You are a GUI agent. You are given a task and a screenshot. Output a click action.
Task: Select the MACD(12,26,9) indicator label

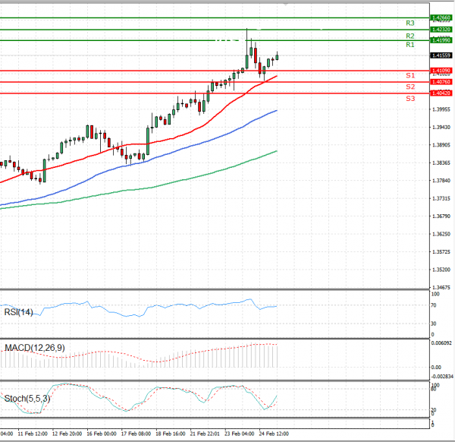(35, 348)
